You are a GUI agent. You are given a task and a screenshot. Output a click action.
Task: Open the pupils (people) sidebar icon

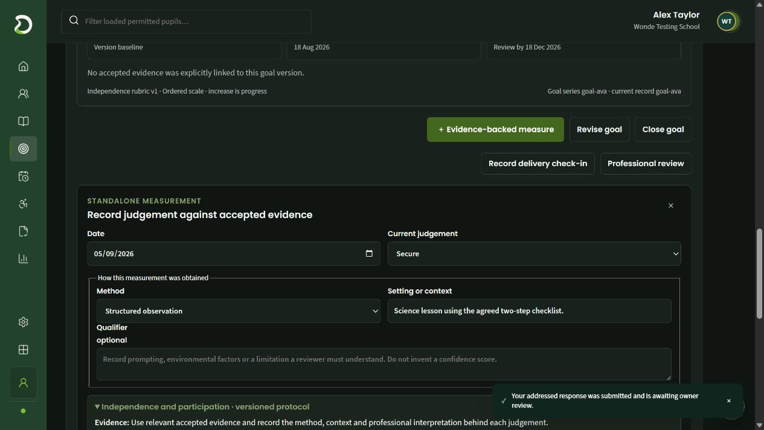pos(23,94)
